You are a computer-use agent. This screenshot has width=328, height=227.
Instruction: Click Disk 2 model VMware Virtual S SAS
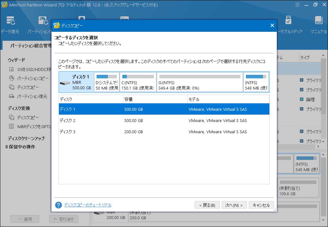[218, 120]
